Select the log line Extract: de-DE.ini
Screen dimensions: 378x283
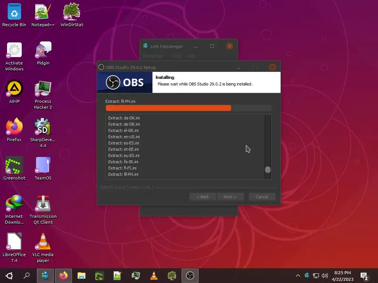(x=124, y=124)
